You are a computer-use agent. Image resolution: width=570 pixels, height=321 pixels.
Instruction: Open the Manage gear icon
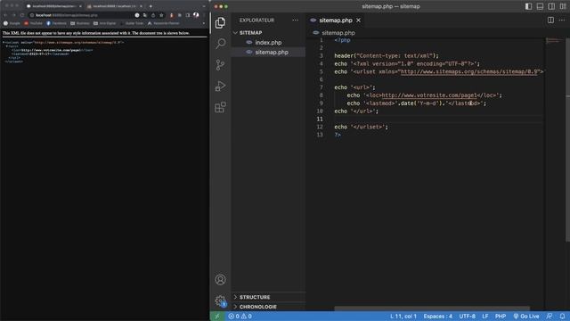coord(220,300)
